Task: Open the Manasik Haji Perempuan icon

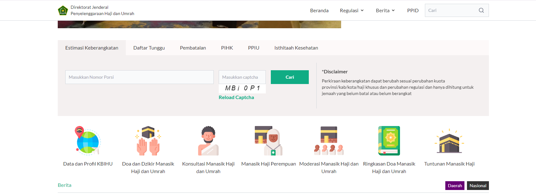Action: [x=269, y=141]
